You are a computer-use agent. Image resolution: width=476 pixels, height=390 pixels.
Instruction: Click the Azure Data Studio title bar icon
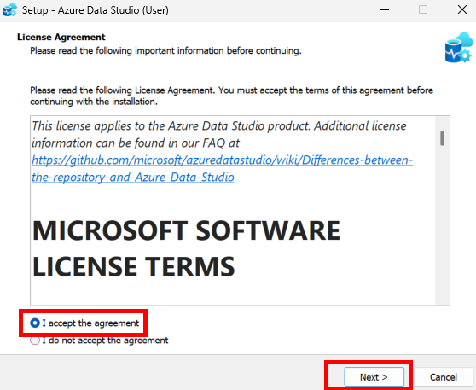pos(9,9)
